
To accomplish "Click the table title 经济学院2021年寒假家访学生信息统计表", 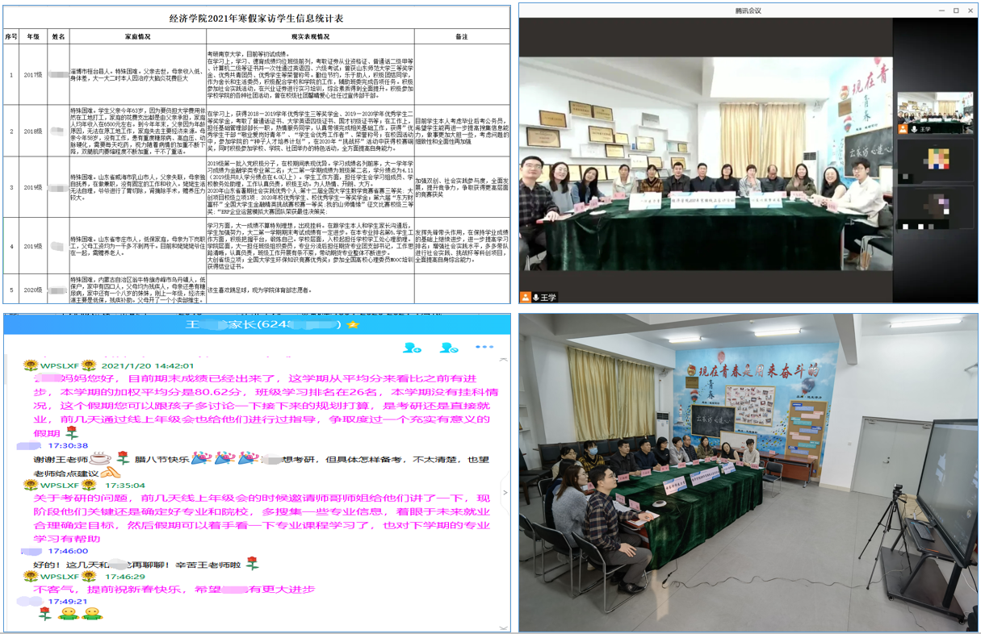I will [x=257, y=17].
